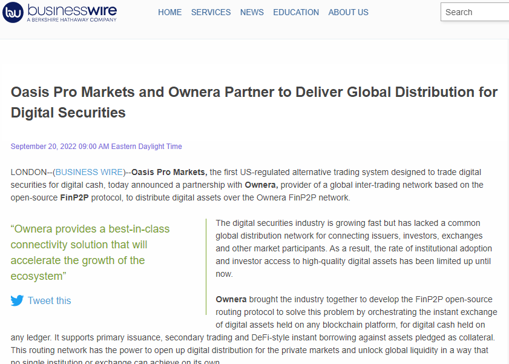Click the green Ownera pull quote
The width and height of the screenshot is (509, 364).
tap(90, 253)
